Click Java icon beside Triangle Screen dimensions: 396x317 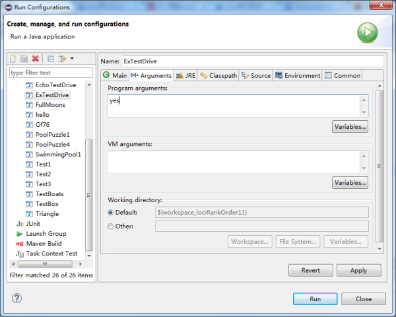click(29, 214)
